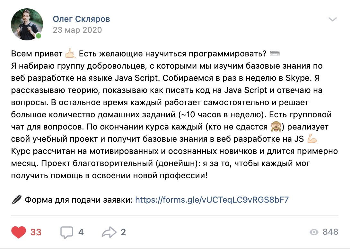
Task: Open Олег Скляров's profile by name
Action: (x=82, y=19)
